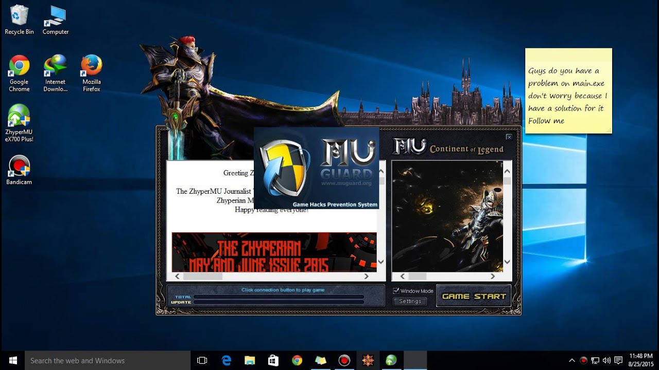659x370 pixels.
Task: Open the network tray icon
Action: point(595,360)
